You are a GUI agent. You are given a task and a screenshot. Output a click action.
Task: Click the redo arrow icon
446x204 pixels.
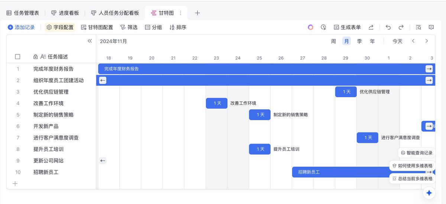click(x=401, y=27)
